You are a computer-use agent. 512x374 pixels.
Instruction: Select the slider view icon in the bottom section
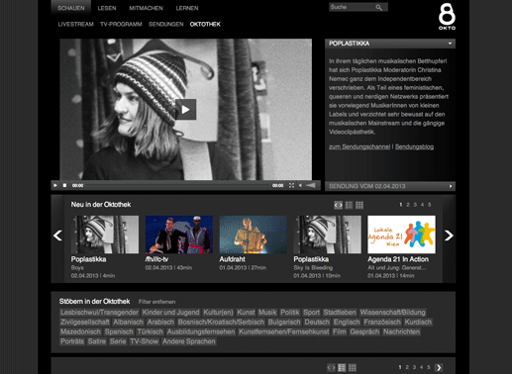(332, 367)
